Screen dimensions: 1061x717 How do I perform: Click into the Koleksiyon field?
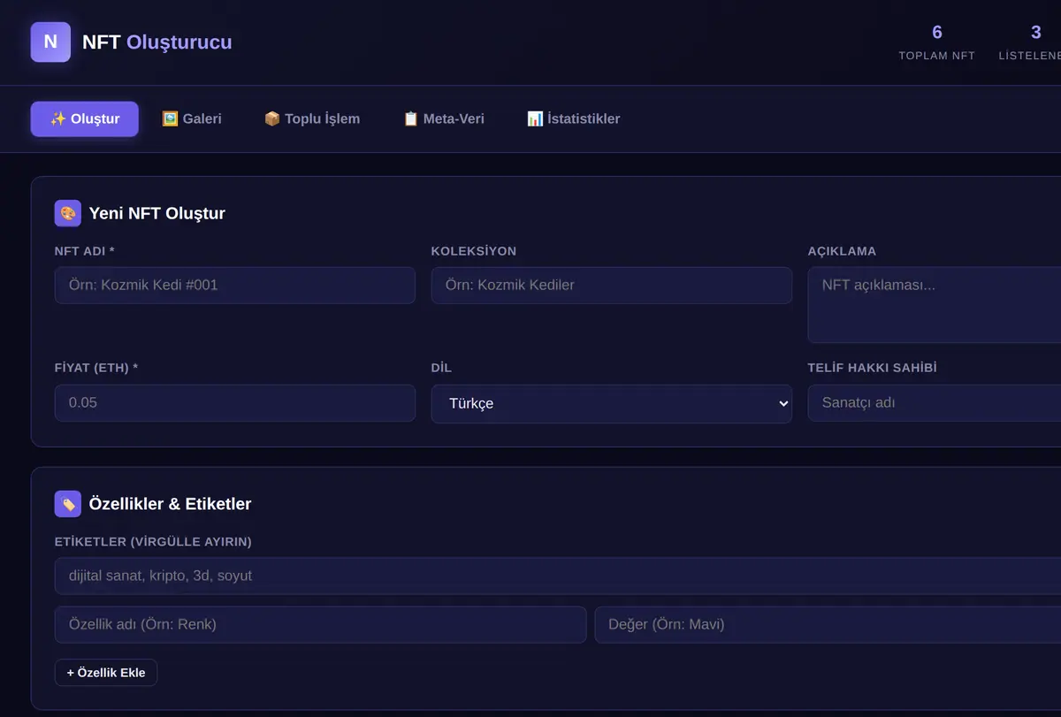(612, 286)
